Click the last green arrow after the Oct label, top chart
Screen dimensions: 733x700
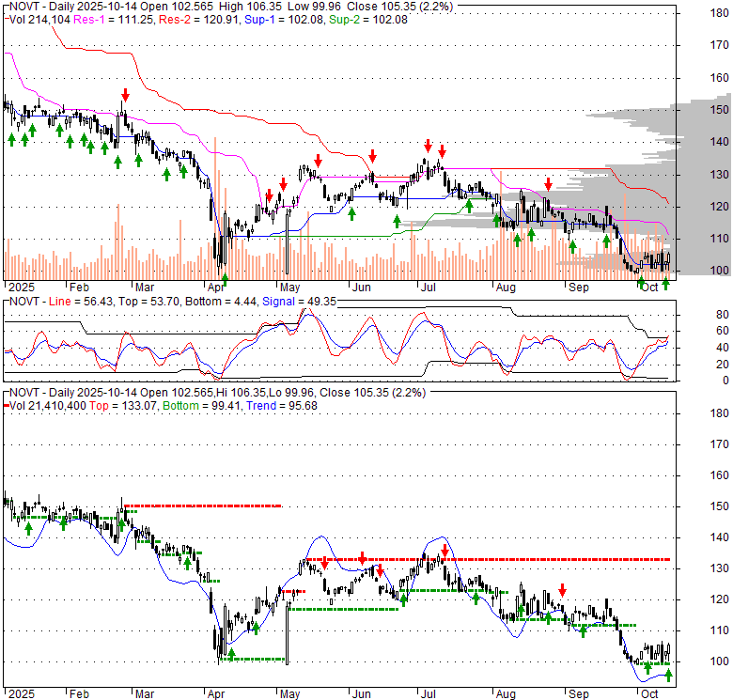tap(665, 283)
